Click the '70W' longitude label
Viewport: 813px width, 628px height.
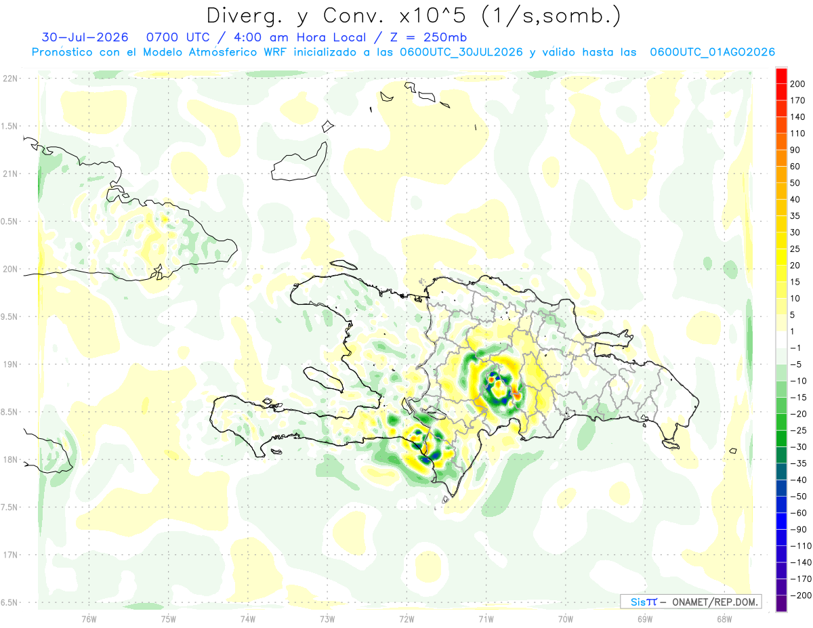click(566, 619)
